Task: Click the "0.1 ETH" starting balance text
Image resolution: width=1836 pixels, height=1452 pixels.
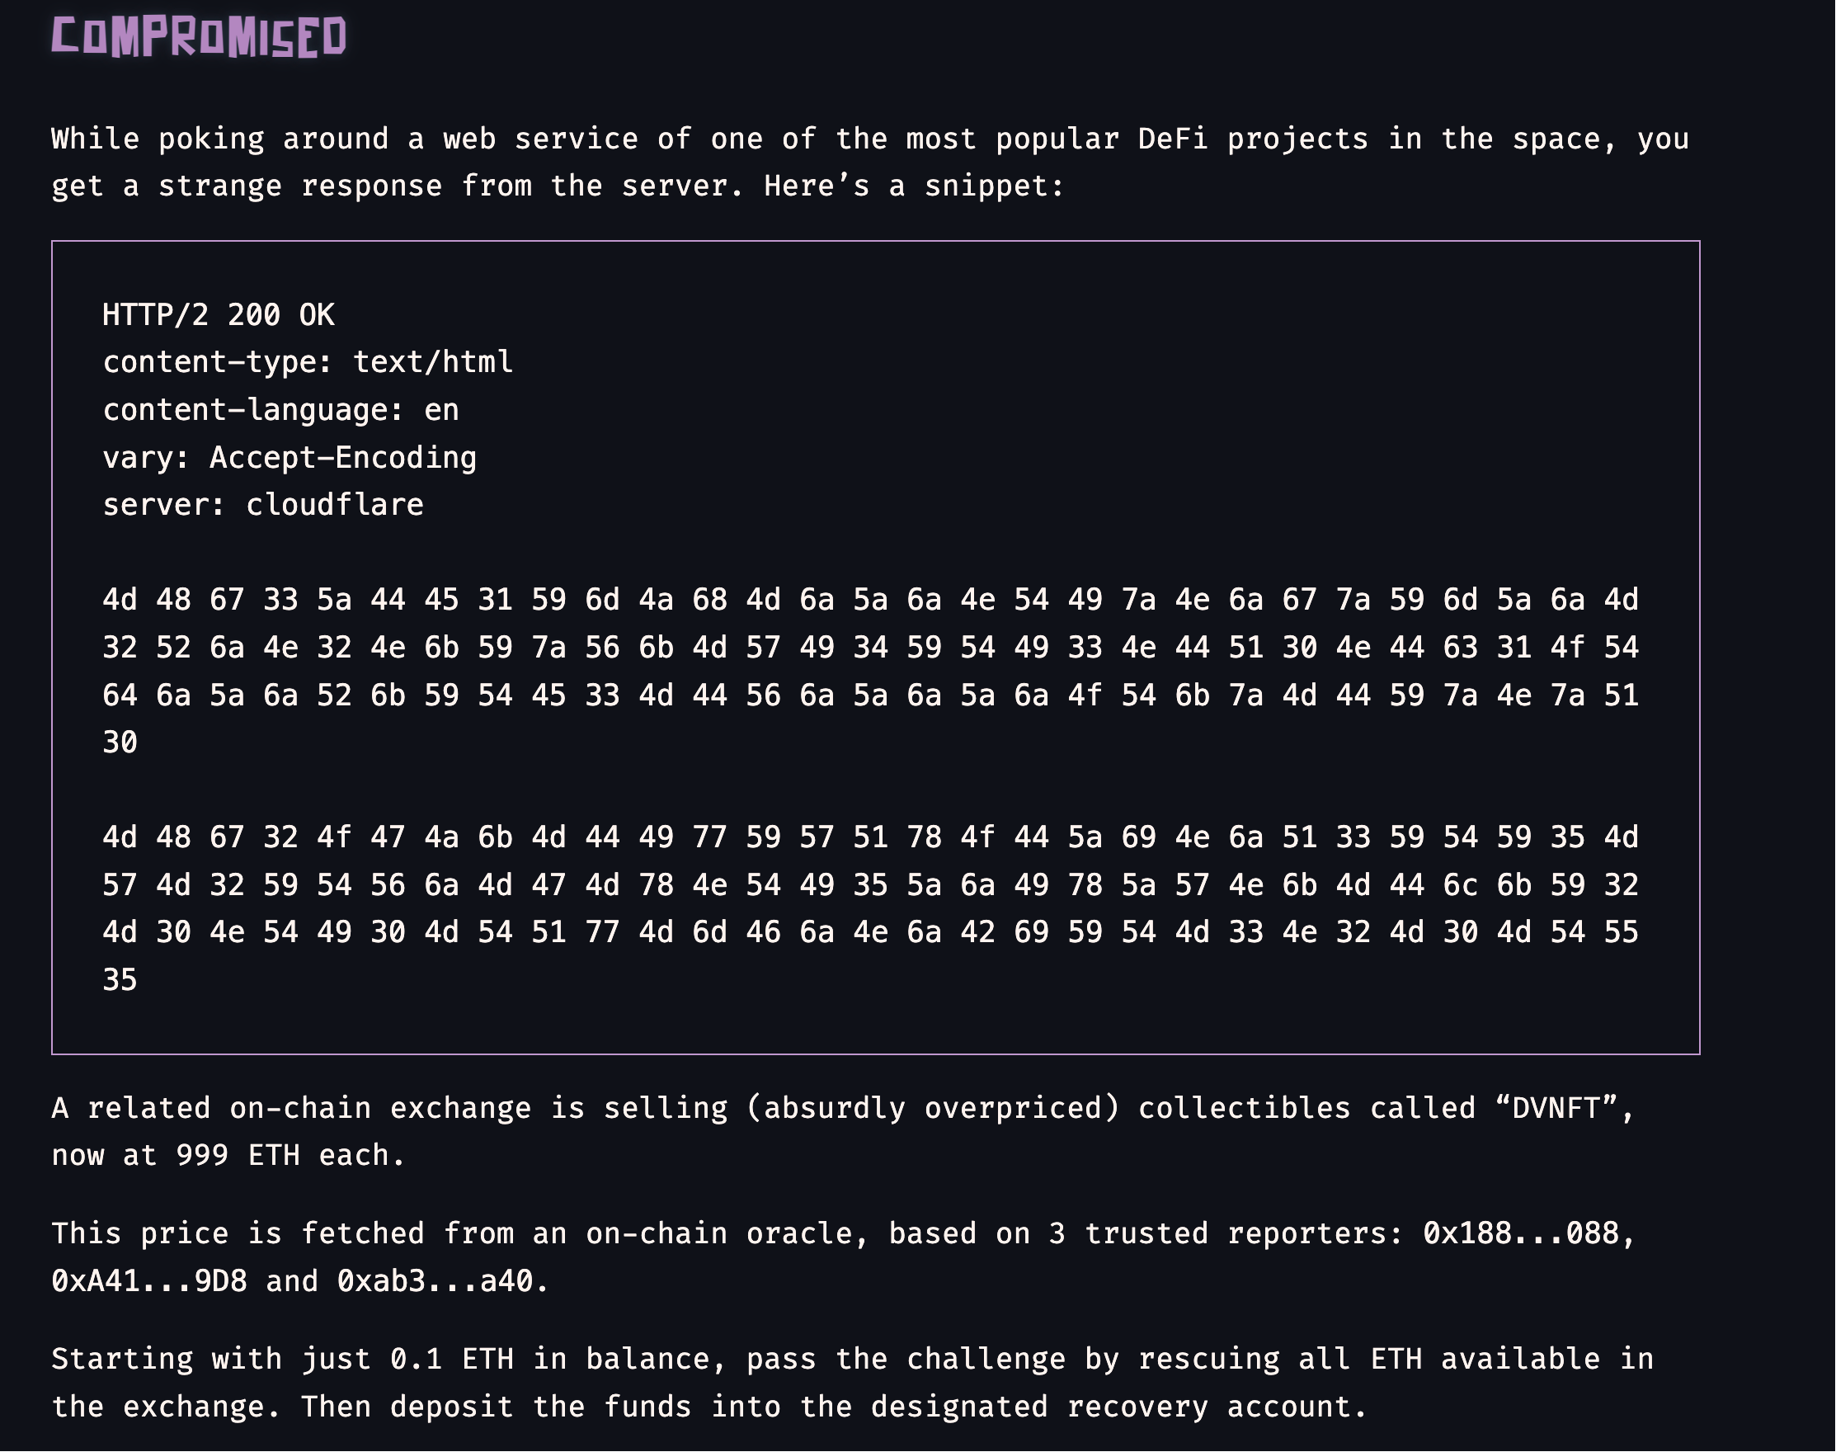Action: (452, 1360)
